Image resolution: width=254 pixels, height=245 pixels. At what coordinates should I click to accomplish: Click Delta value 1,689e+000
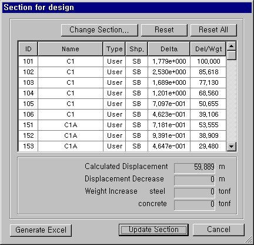point(169,82)
